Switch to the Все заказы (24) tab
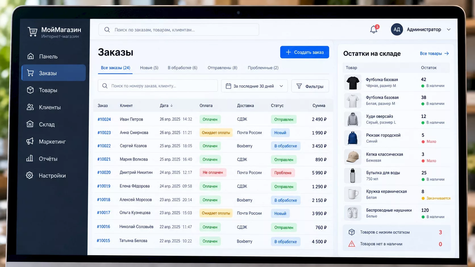Image resolution: width=475 pixels, height=267 pixels. click(115, 68)
